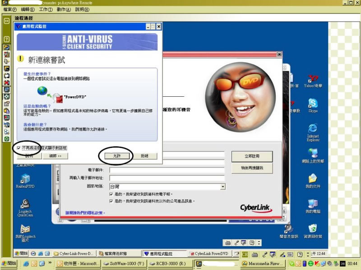Expand the local quick launch overflow chevron

coord(50,262)
